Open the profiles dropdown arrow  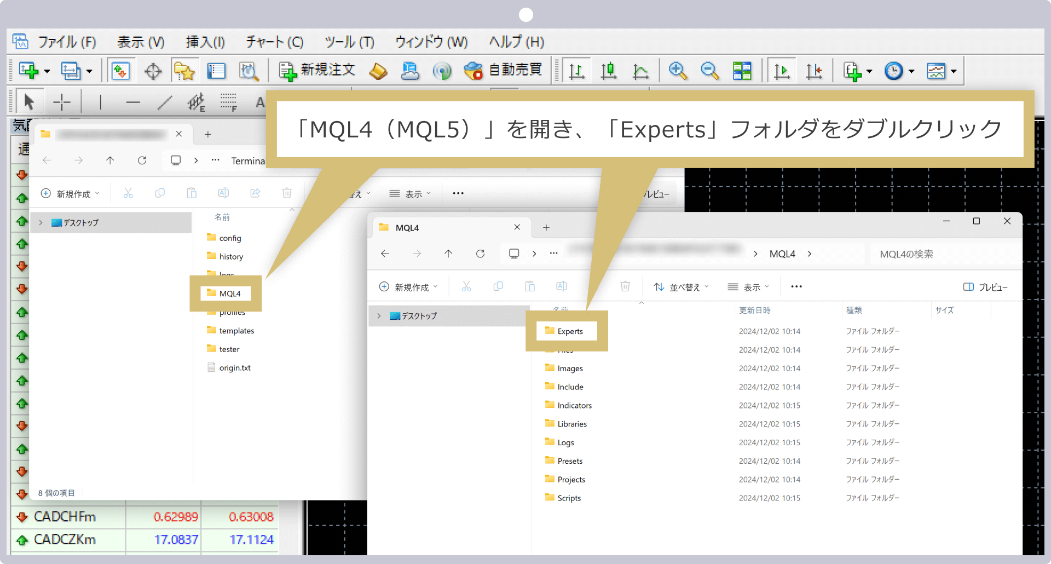[x=89, y=71]
